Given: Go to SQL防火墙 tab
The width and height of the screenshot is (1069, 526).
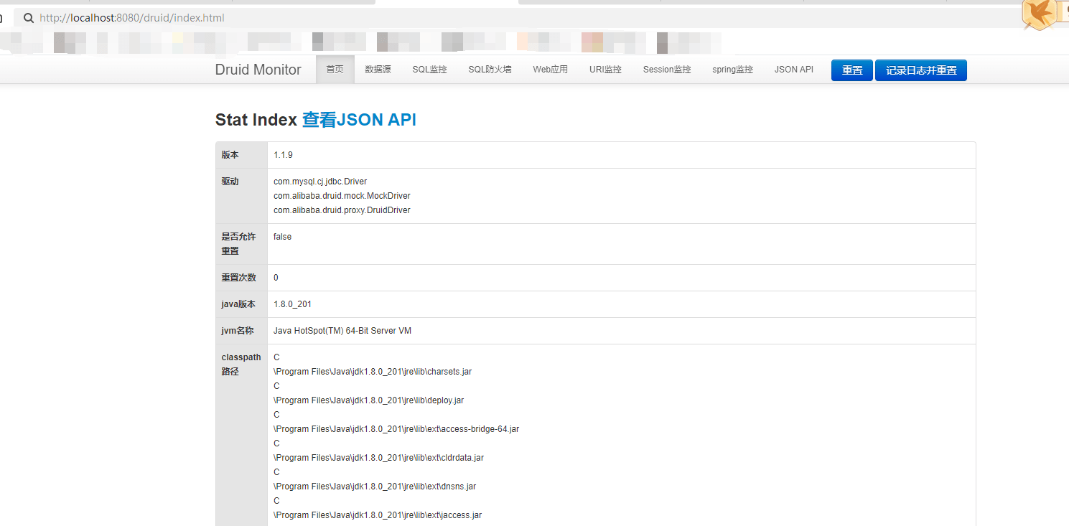Looking at the screenshot, I should pyautogui.click(x=490, y=70).
